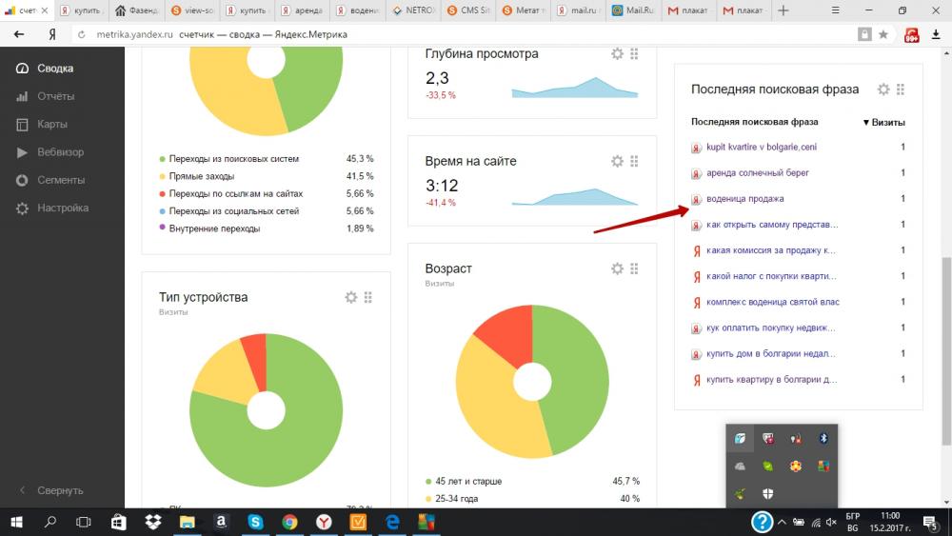
Task: Open phrase аренда солнечный берег
Action: click(x=757, y=172)
